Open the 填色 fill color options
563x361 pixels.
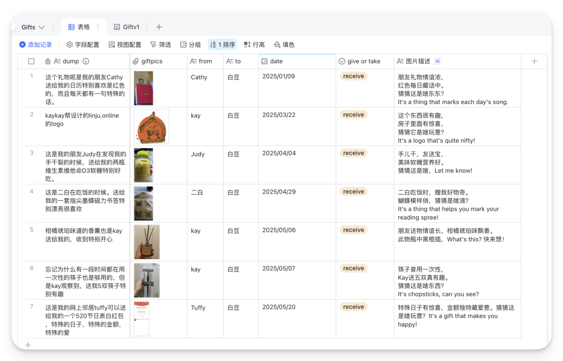click(284, 45)
